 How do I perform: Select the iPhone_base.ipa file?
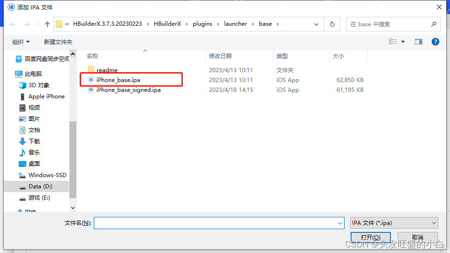(118, 80)
